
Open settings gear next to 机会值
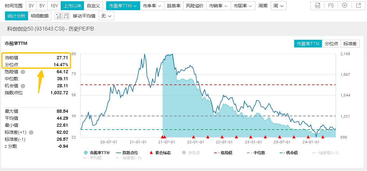23,86
